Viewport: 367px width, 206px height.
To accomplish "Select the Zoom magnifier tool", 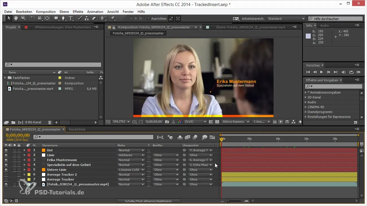I will pos(23,18).
